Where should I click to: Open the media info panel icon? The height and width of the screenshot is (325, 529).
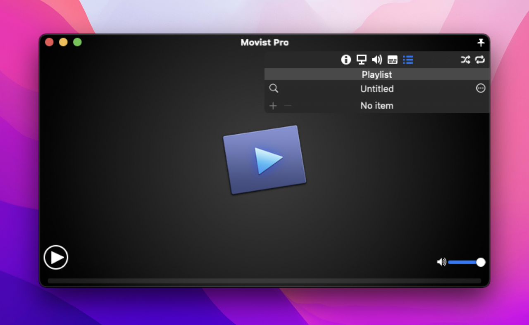346,60
